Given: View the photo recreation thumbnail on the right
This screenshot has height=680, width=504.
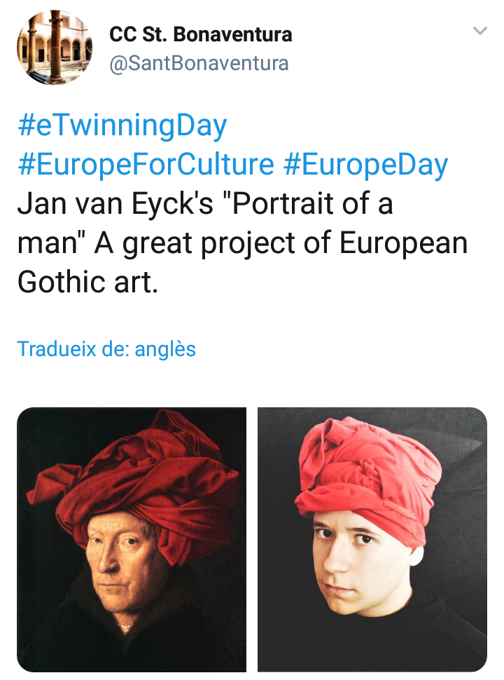Looking at the screenshot, I should point(372,540).
